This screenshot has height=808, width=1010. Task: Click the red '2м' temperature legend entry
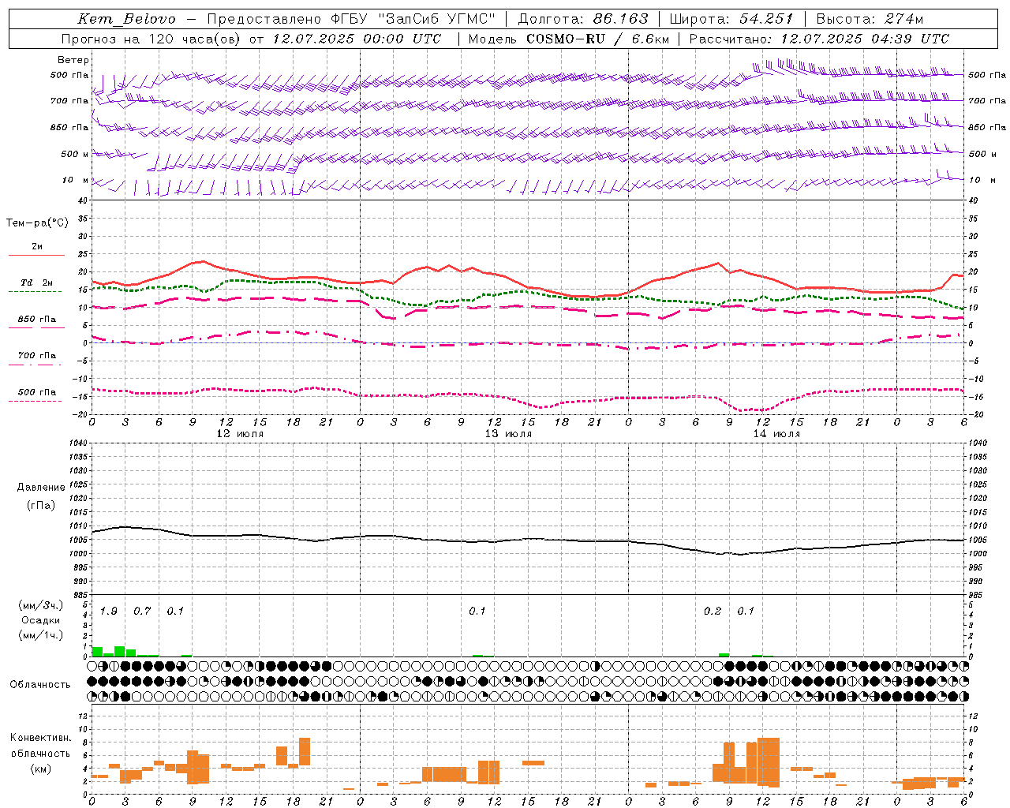click(37, 247)
